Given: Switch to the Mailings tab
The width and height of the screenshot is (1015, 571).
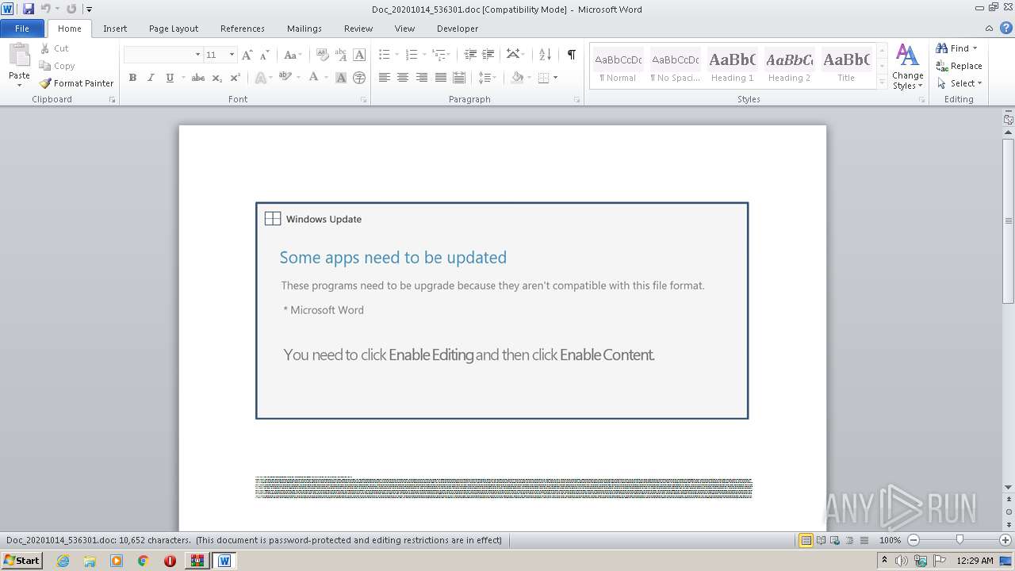Looking at the screenshot, I should click(x=304, y=29).
